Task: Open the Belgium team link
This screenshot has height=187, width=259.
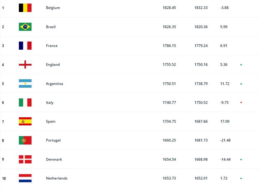Action: (x=53, y=8)
